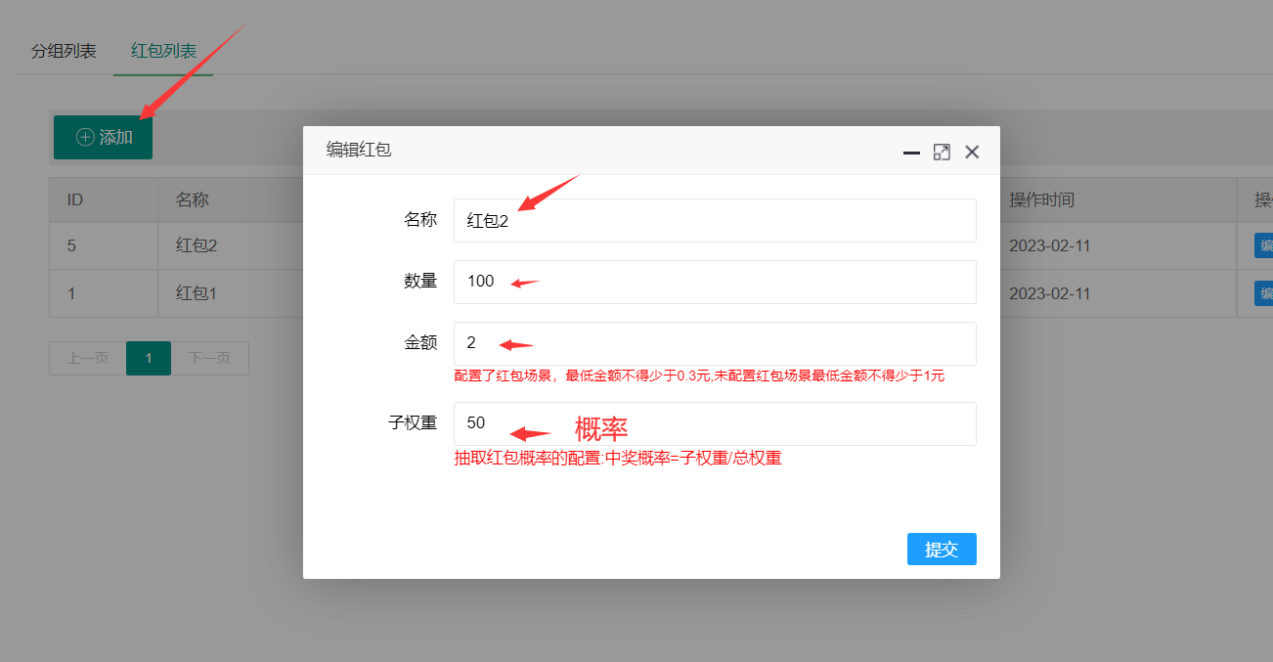
Task: Switch to the 分组列表 tab
Action: tap(64, 51)
